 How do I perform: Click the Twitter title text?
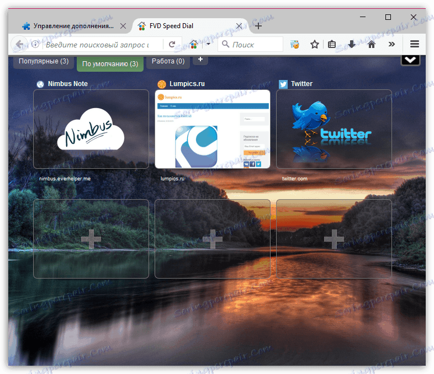[301, 84]
